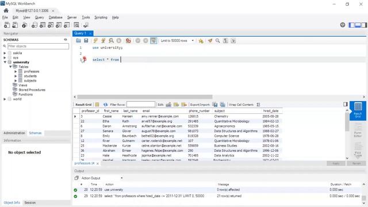
Task: Create new table icon in main toolbar
Action: (43, 25)
